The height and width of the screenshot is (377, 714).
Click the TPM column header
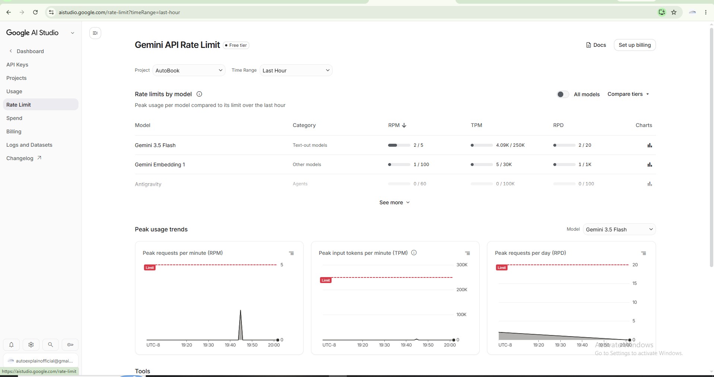pos(476,125)
